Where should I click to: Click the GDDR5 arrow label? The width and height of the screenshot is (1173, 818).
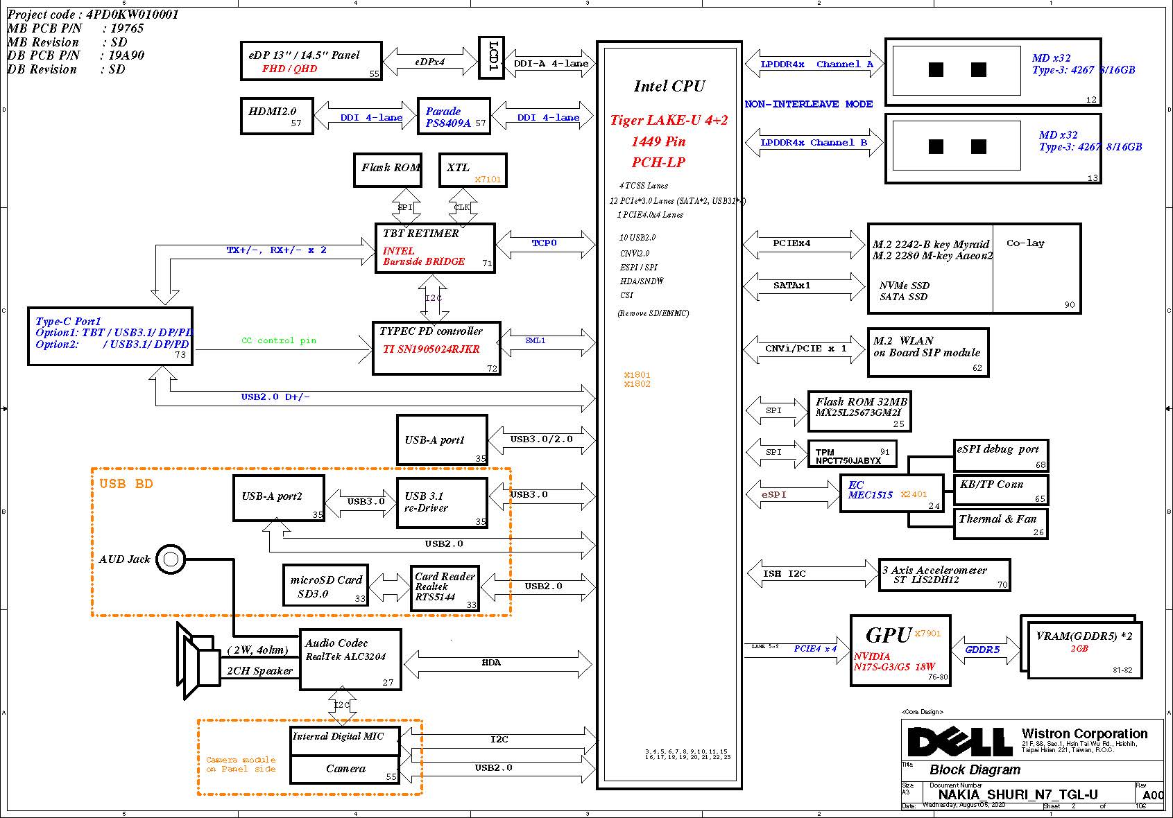point(983,650)
